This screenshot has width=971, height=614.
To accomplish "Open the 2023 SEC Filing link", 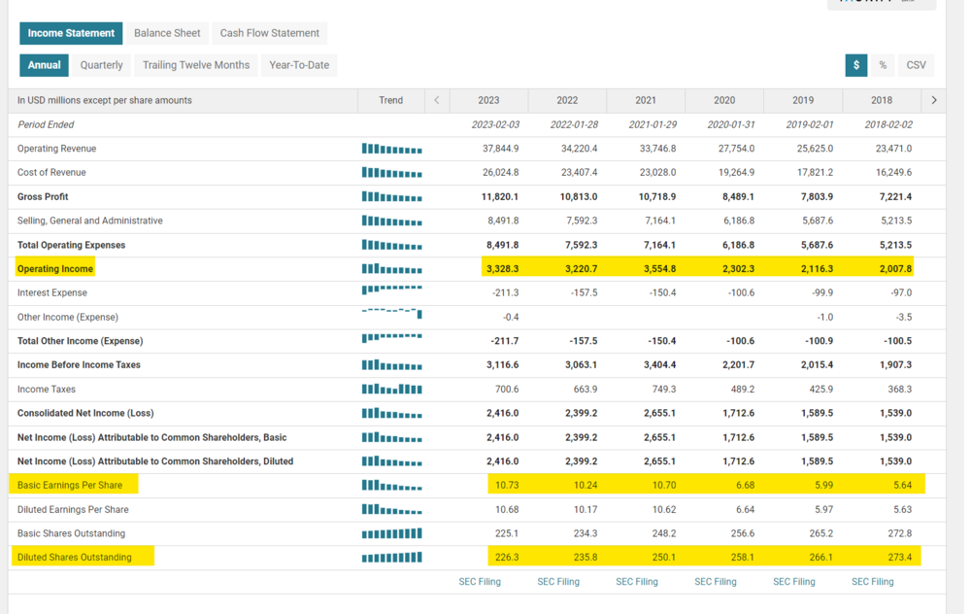I will click(480, 582).
